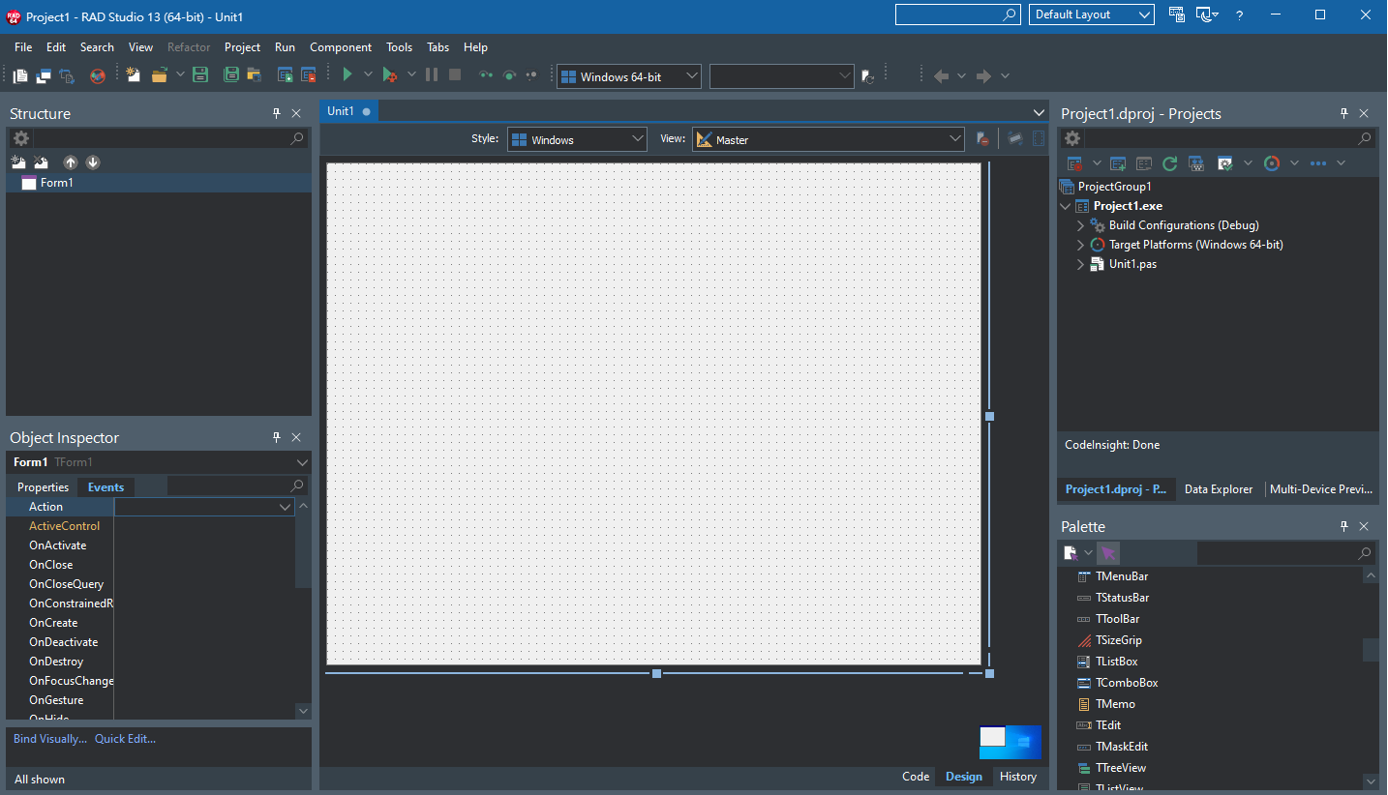Switch to the History tab

pyautogui.click(x=1018, y=777)
